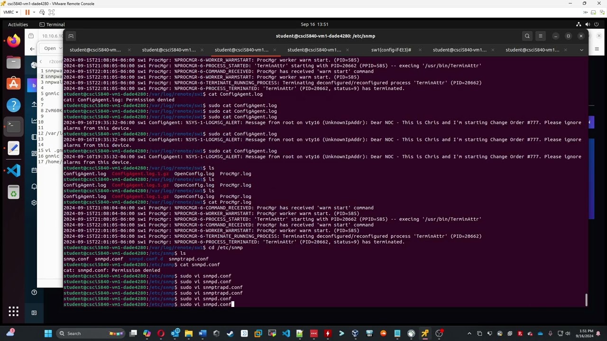Enter VMRC full screen mode
Image resolution: width=607 pixels, height=341 pixels.
tap(52, 12)
